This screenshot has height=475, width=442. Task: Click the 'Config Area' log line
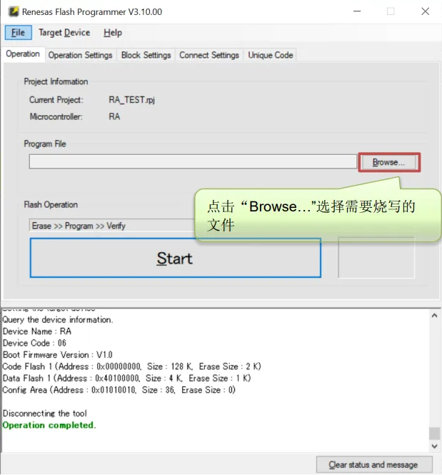pyautogui.click(x=119, y=389)
